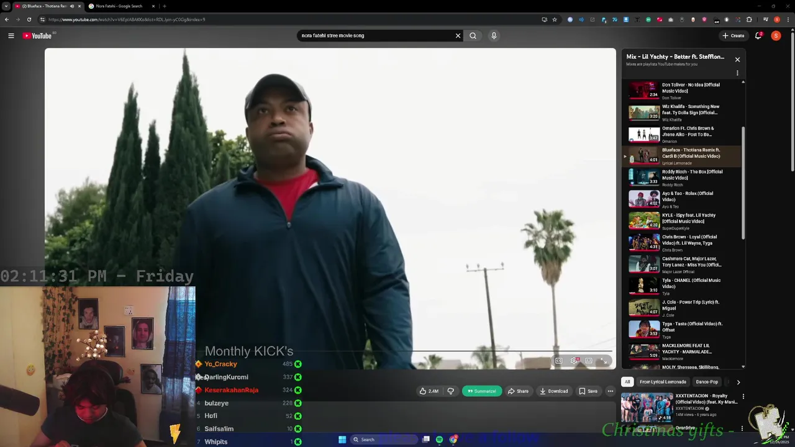Open Chrome profile avatar in toolbar
The height and width of the screenshot is (447, 795).
pos(776,19)
